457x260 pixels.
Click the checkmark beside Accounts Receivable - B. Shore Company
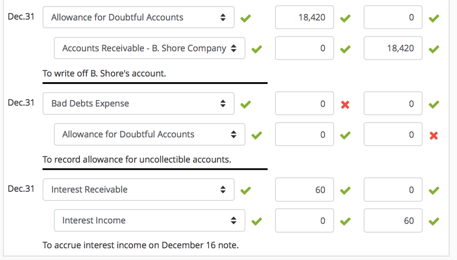tap(257, 48)
